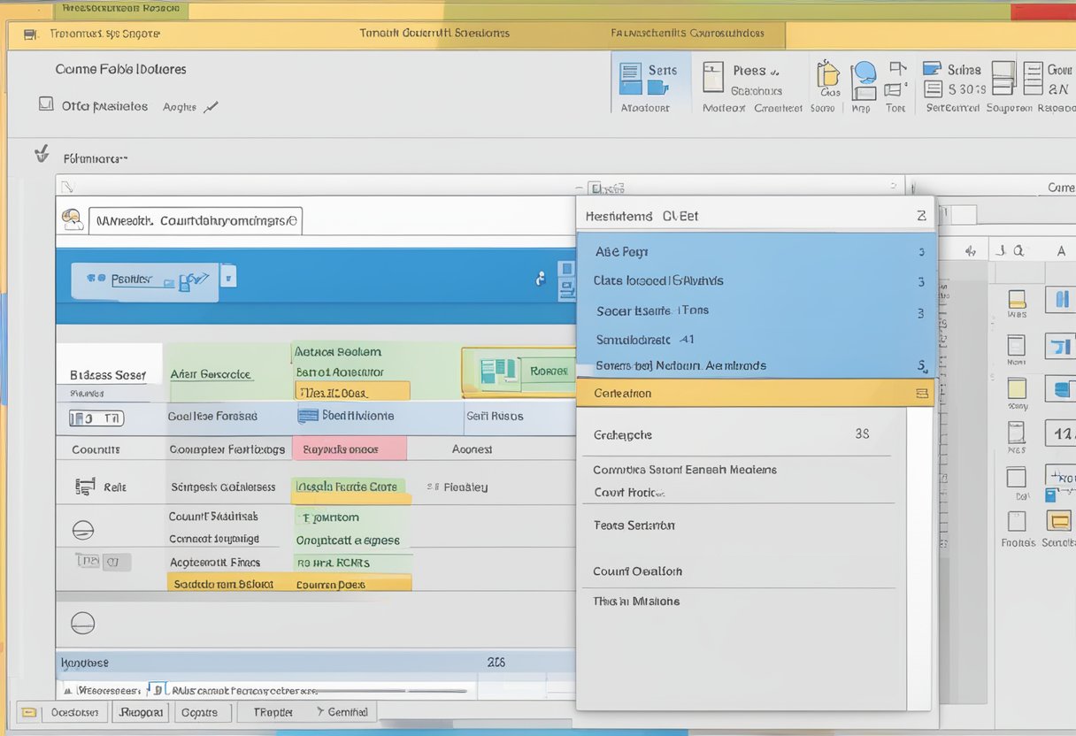Select the Souperem table icon in the ribbon
The width and height of the screenshot is (1076, 736).
point(1003,79)
